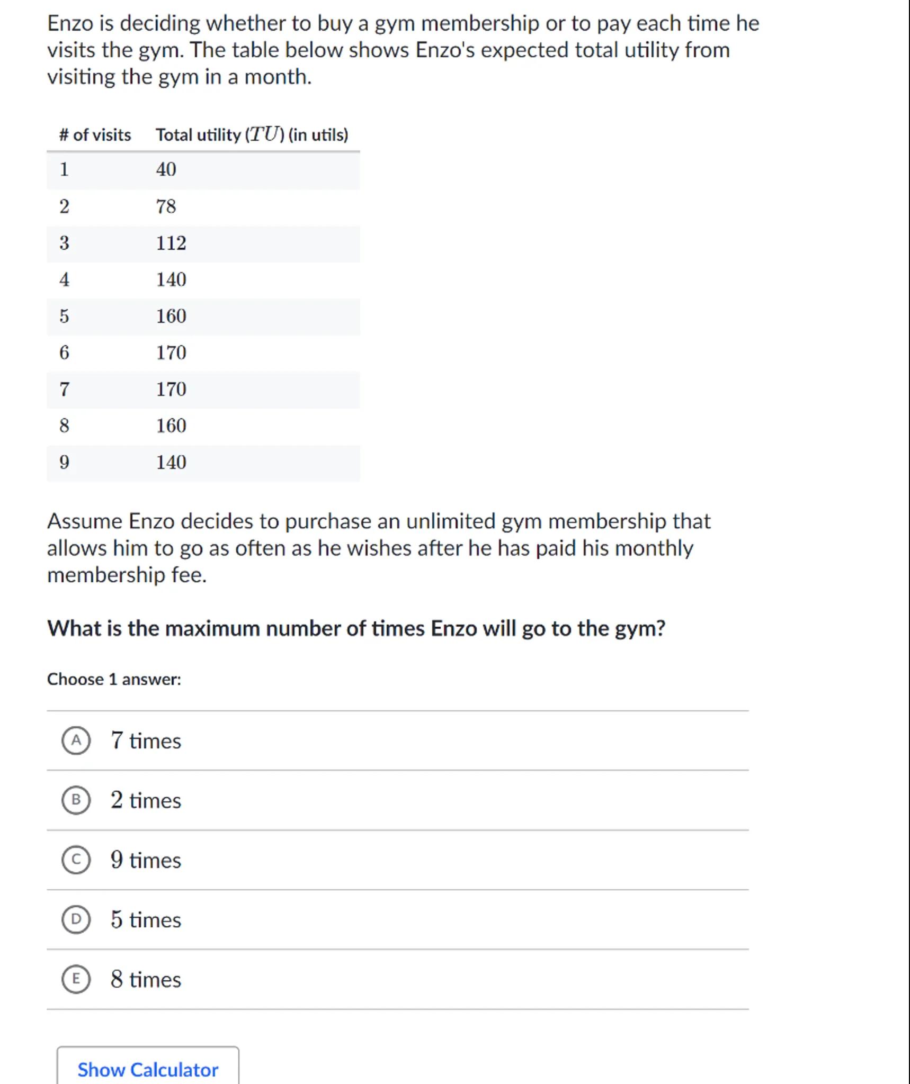The image size is (910, 1084).
Task: Click the table row with 78 utils
Action: (203, 206)
